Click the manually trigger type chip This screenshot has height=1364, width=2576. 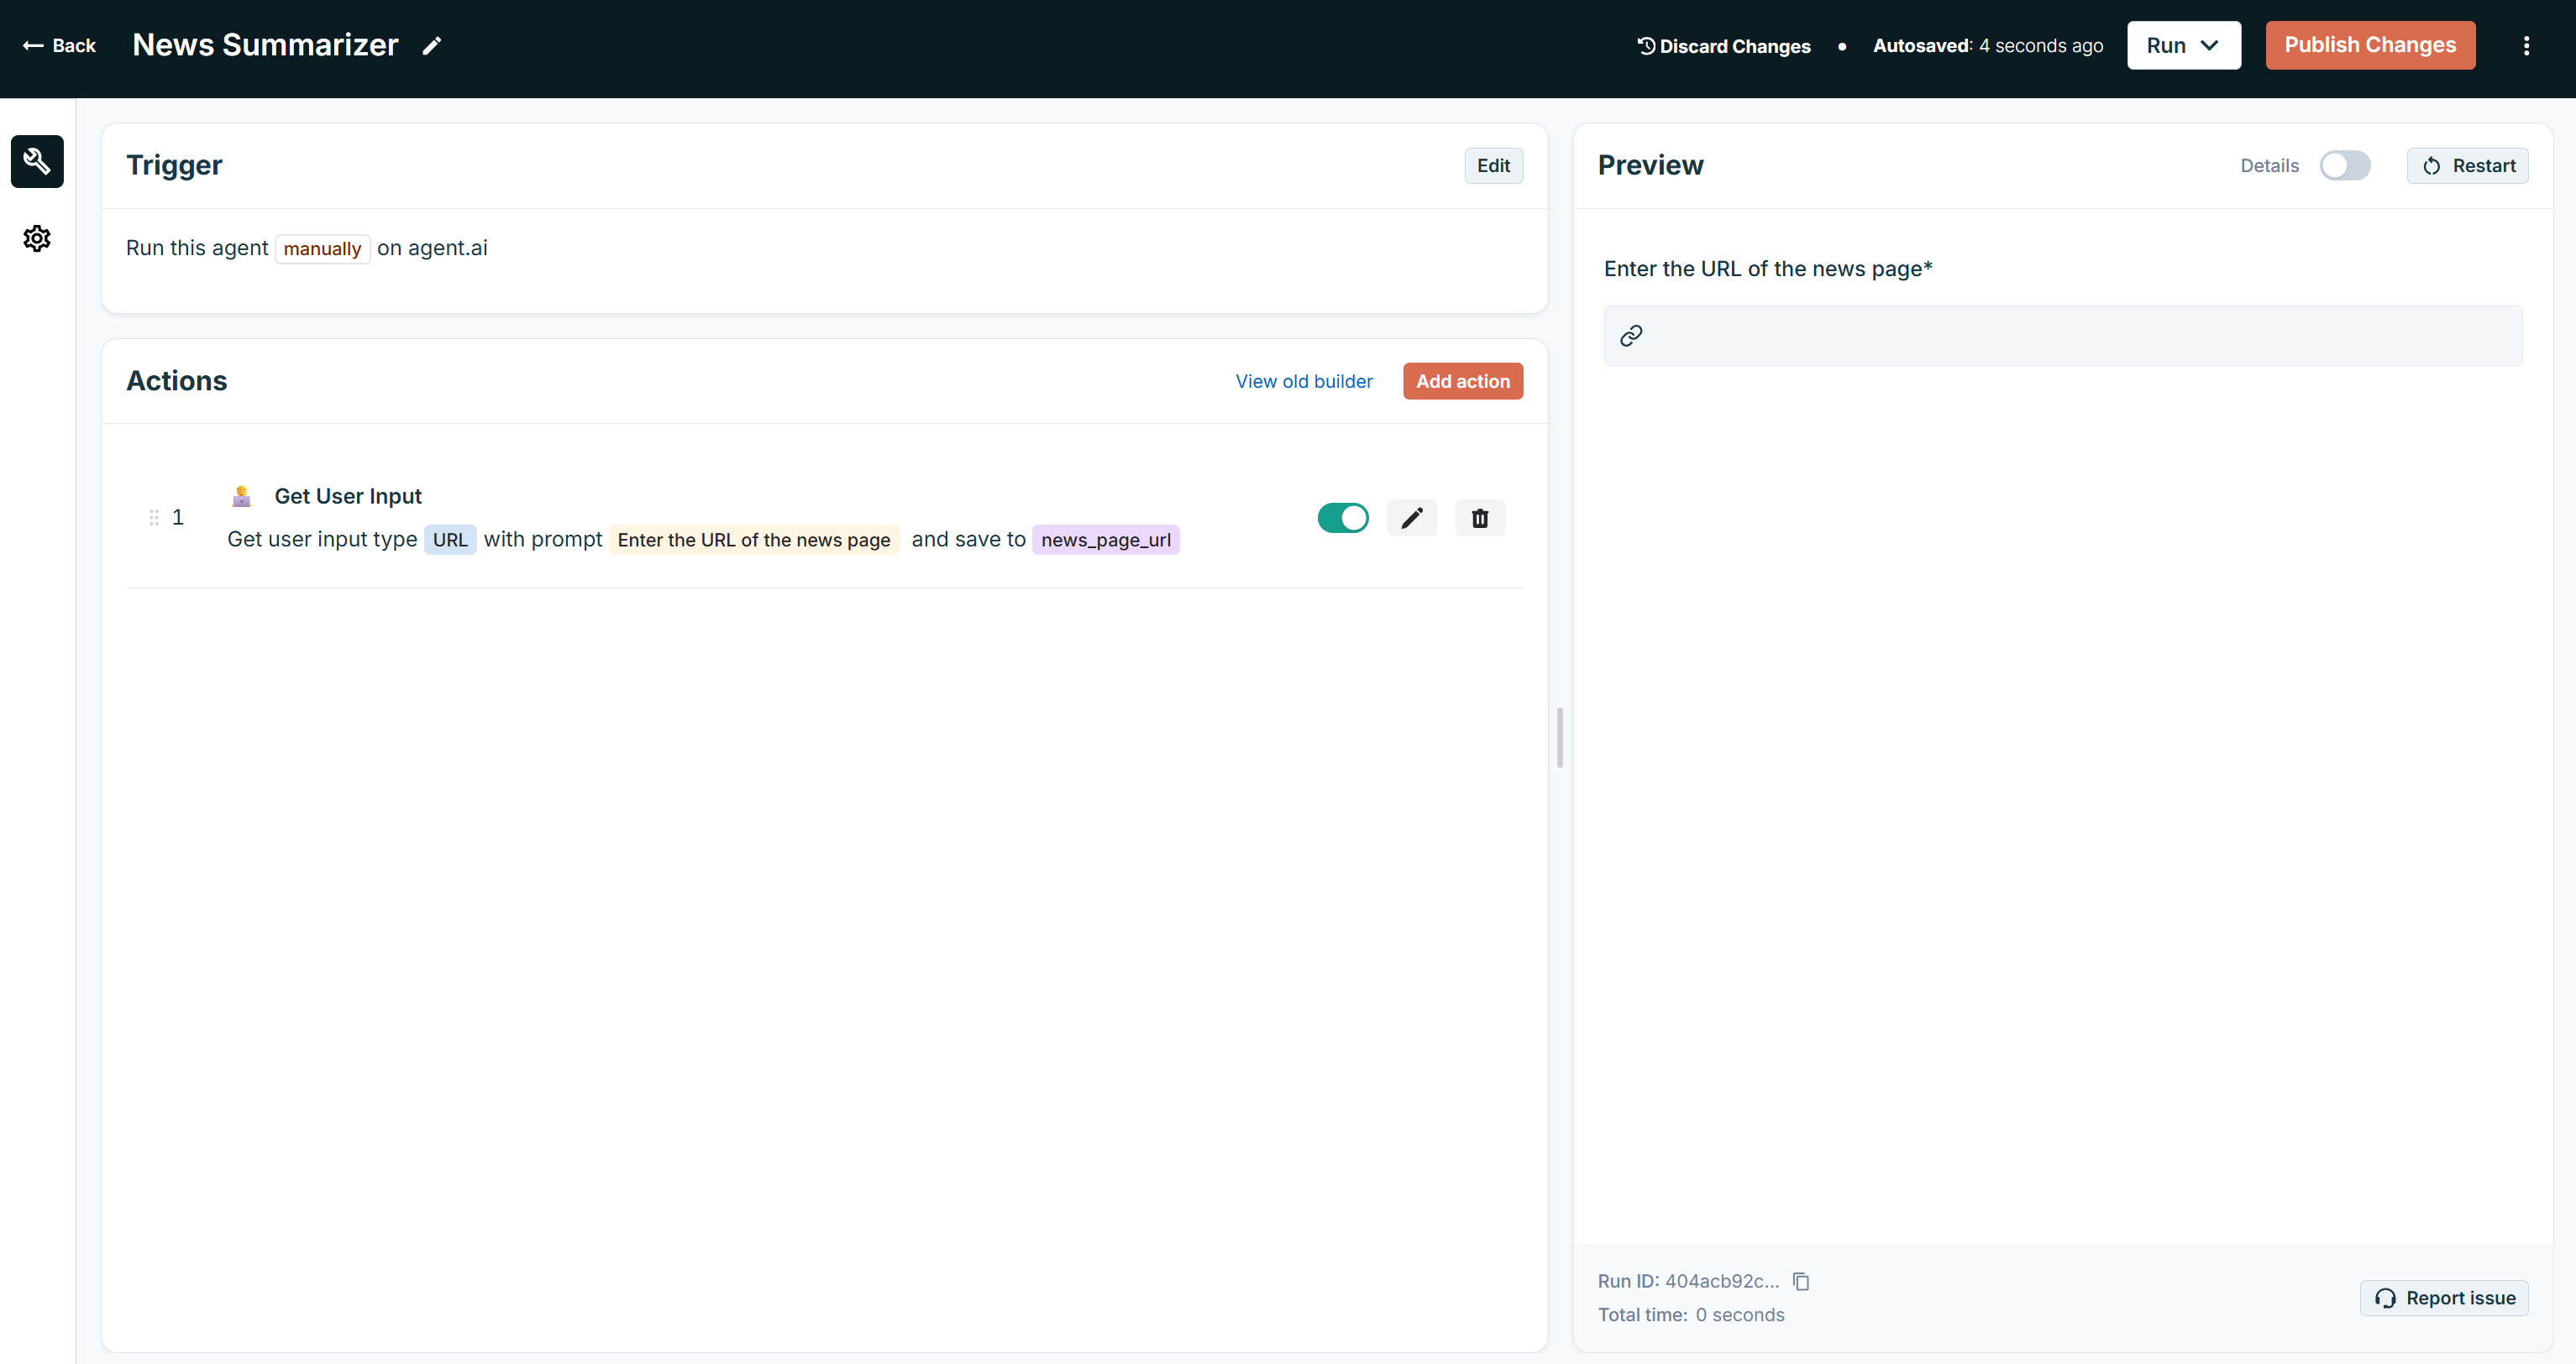(322, 248)
